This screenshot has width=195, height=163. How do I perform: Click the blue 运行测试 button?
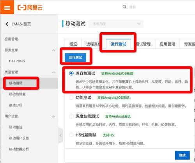75,57
